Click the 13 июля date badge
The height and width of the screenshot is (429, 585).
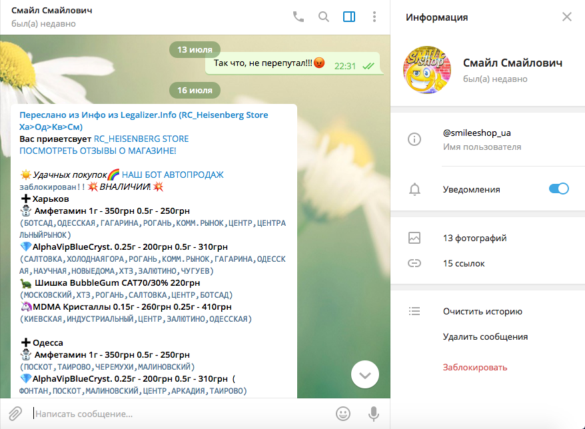click(x=195, y=49)
